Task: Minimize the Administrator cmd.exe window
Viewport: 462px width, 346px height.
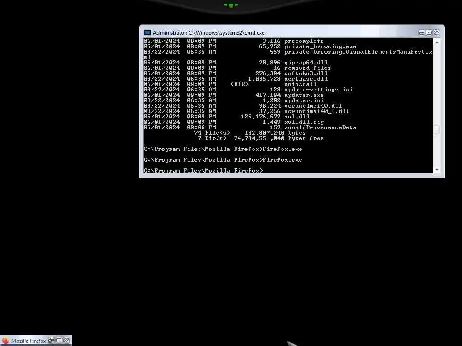Action: tap(421, 32)
